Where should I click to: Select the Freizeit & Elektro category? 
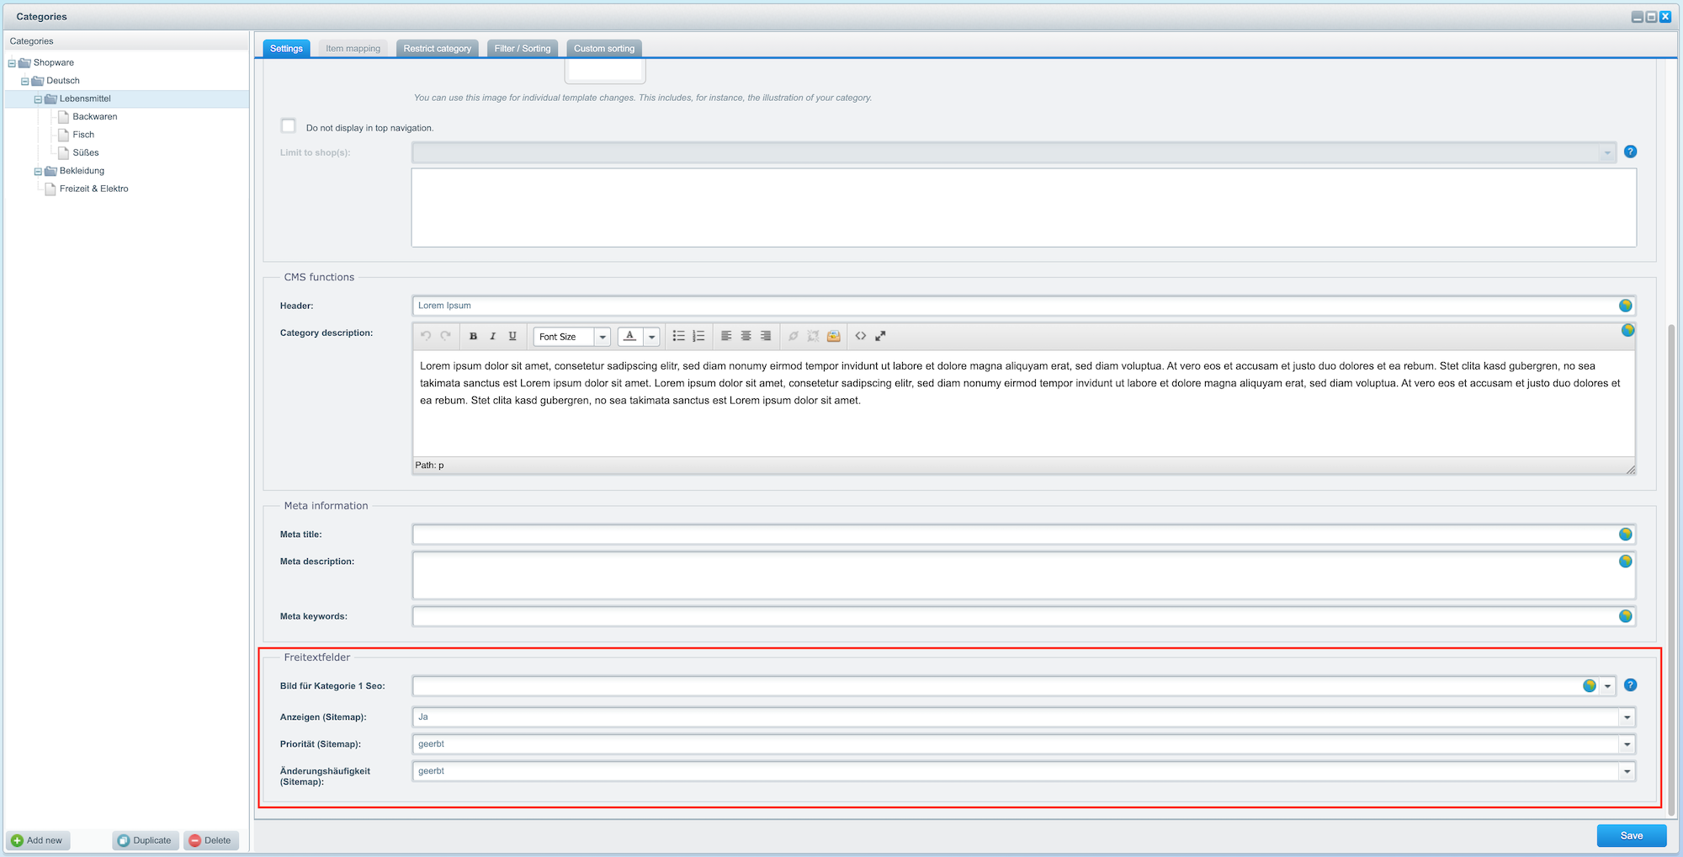point(94,189)
